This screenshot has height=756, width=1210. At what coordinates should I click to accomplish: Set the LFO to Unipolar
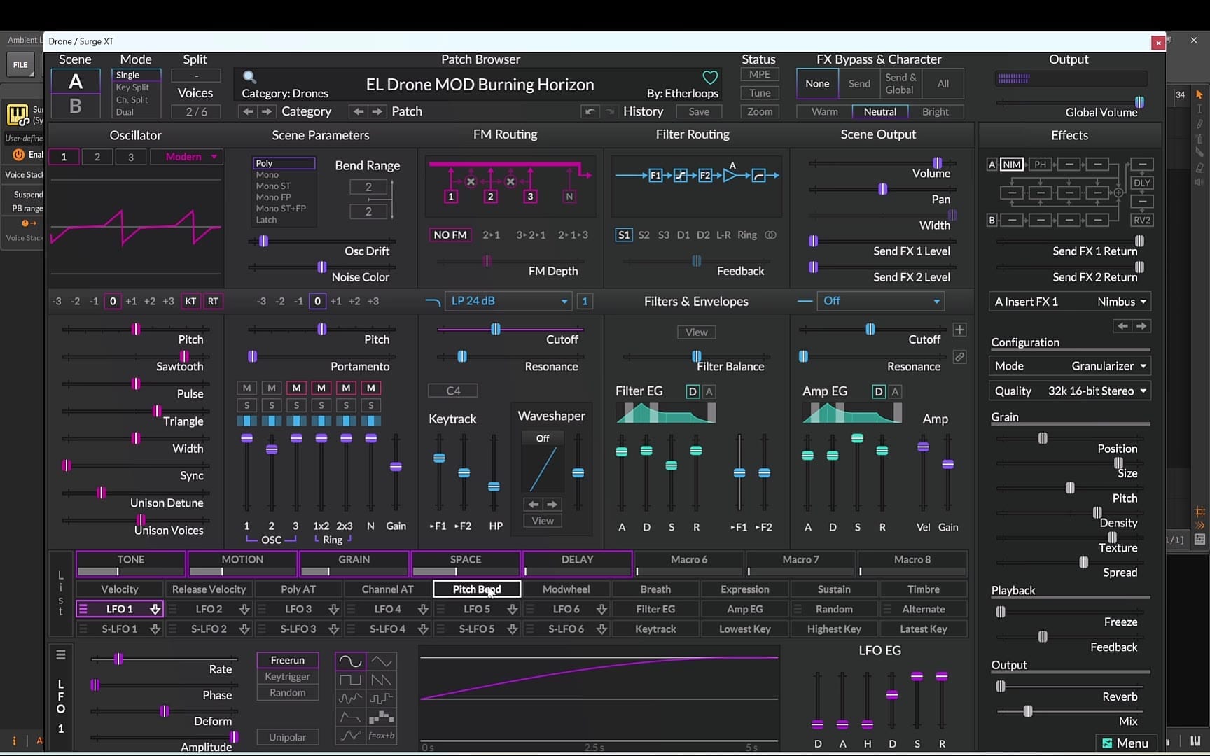point(287,737)
